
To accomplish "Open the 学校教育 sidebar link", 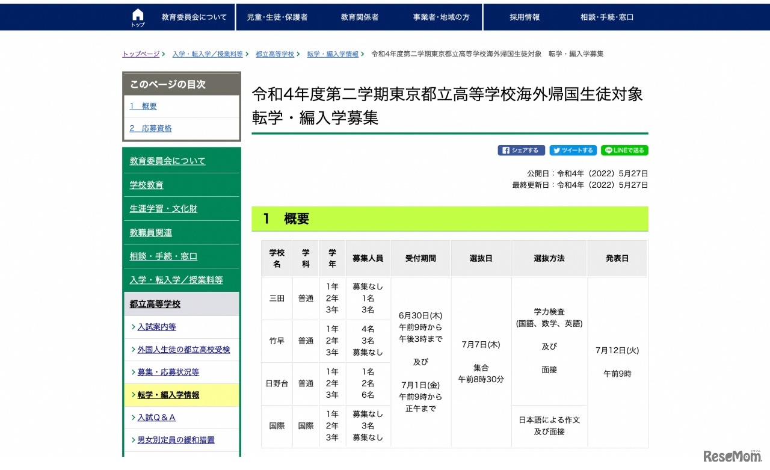I will (x=146, y=185).
